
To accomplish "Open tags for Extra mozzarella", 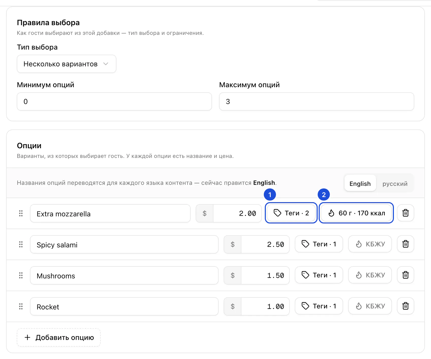I will pos(291,213).
